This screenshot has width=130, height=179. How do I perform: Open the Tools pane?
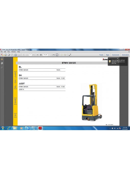click(x=101, y=55)
